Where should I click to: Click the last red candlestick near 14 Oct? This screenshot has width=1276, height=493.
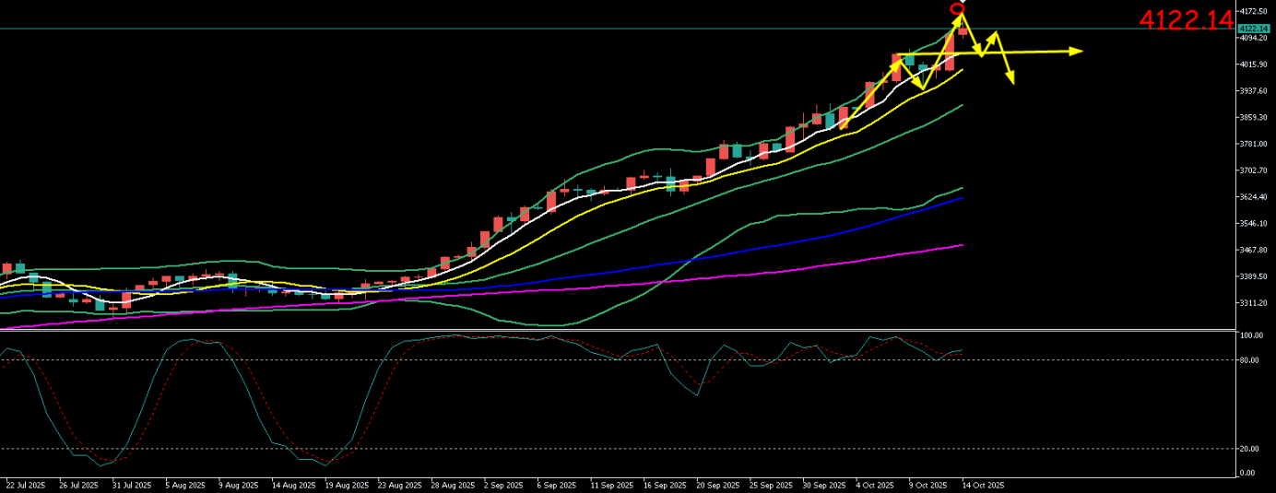point(963,31)
